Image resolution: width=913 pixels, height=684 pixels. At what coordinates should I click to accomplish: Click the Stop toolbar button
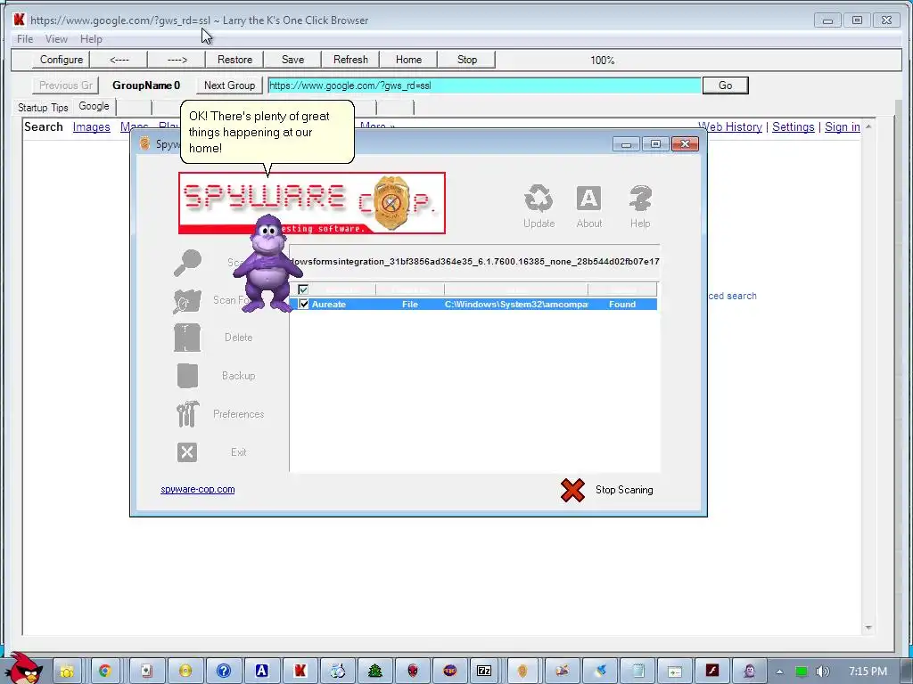(x=467, y=60)
